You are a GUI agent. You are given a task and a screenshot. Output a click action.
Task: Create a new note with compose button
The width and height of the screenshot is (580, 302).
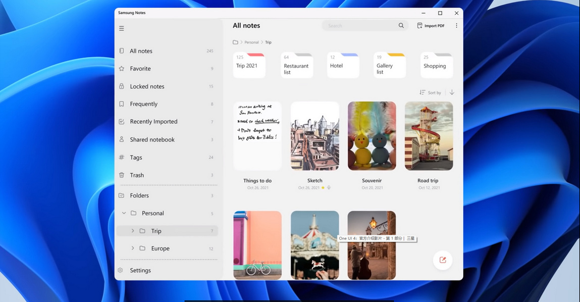click(x=443, y=260)
